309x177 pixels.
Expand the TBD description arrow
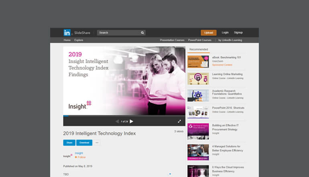click(x=170, y=174)
